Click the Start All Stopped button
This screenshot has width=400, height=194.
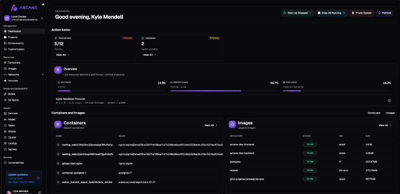point(297,13)
